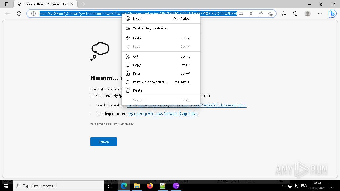Click the browser refresh icon

point(19,14)
